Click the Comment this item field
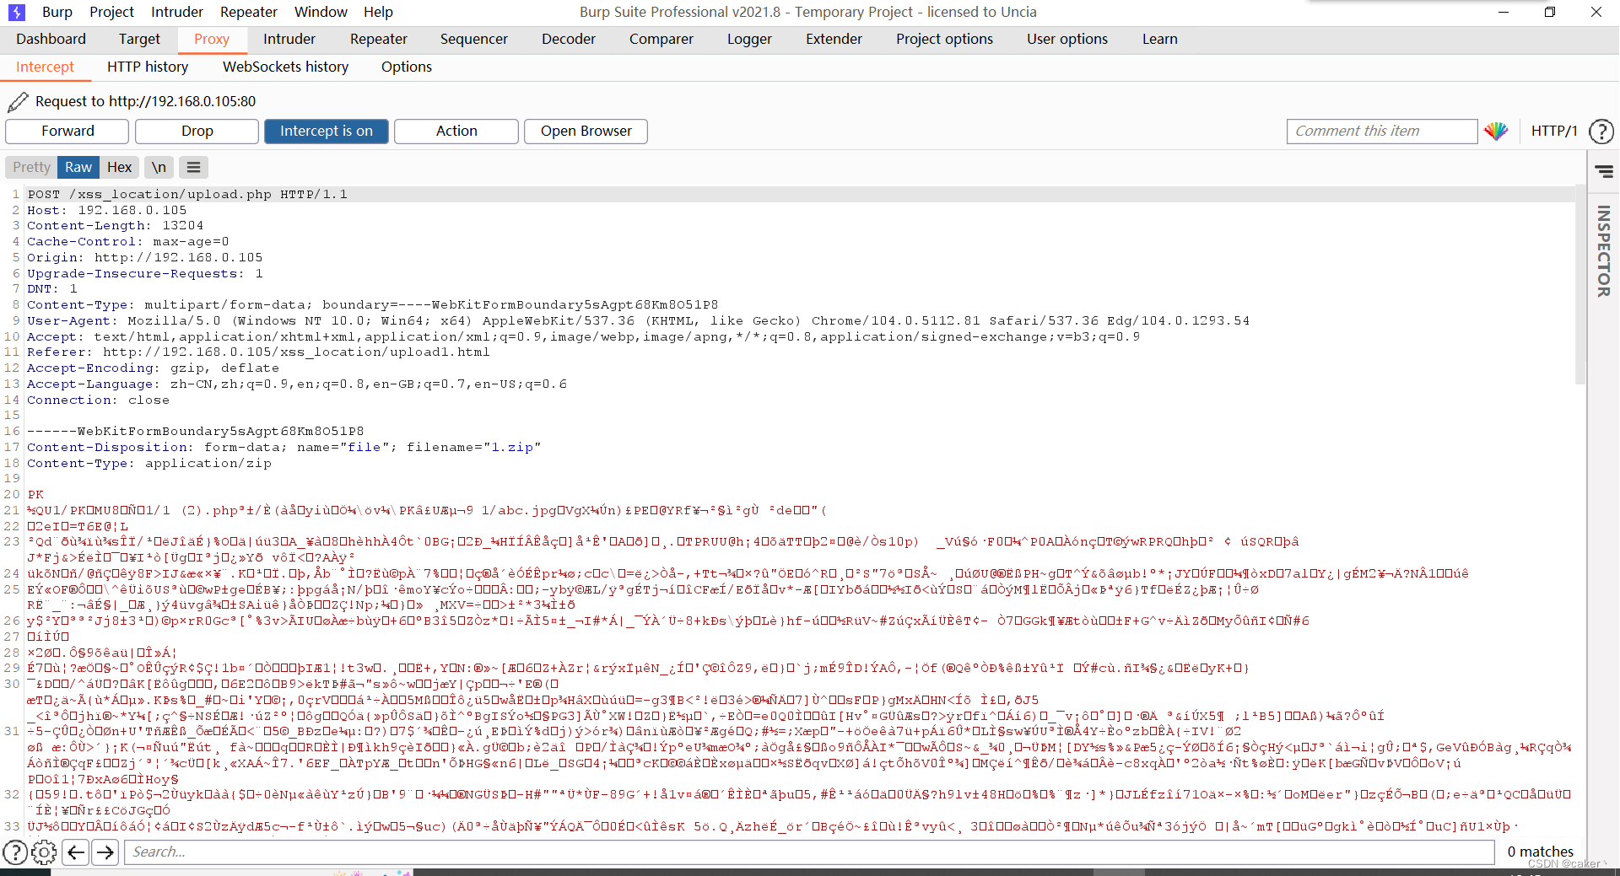 [1381, 131]
